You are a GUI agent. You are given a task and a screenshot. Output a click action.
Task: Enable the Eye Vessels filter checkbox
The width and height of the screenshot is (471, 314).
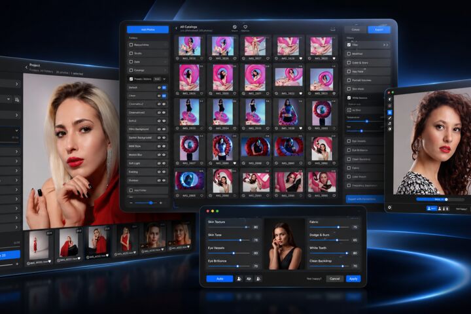coord(349,141)
